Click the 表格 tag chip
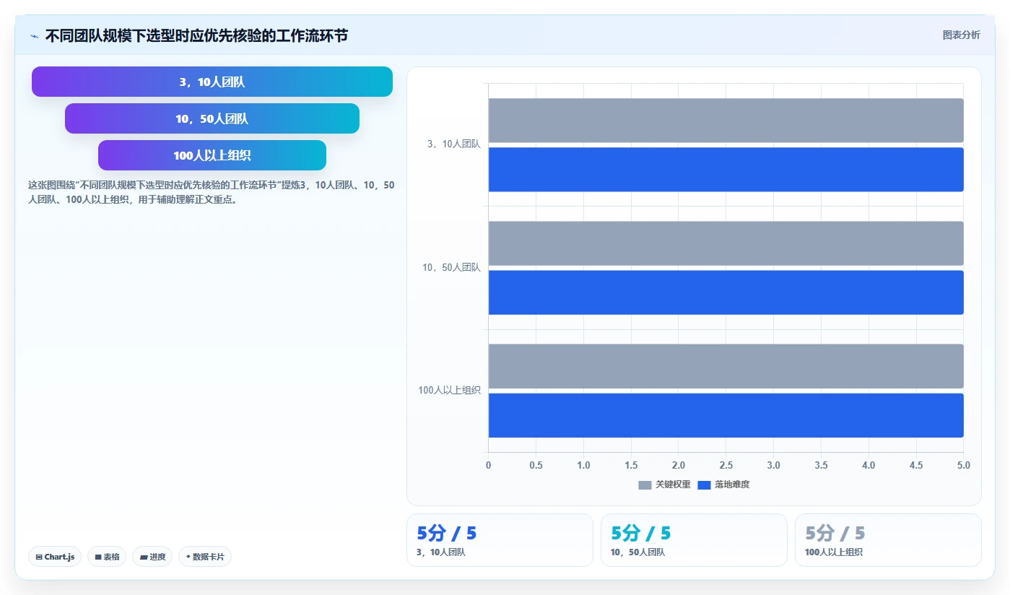The width and height of the screenshot is (1010, 595). point(107,557)
